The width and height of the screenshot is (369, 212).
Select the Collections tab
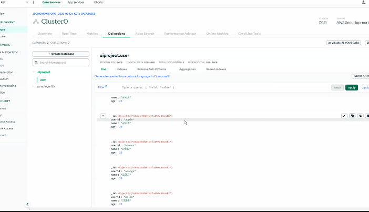coord(117,34)
